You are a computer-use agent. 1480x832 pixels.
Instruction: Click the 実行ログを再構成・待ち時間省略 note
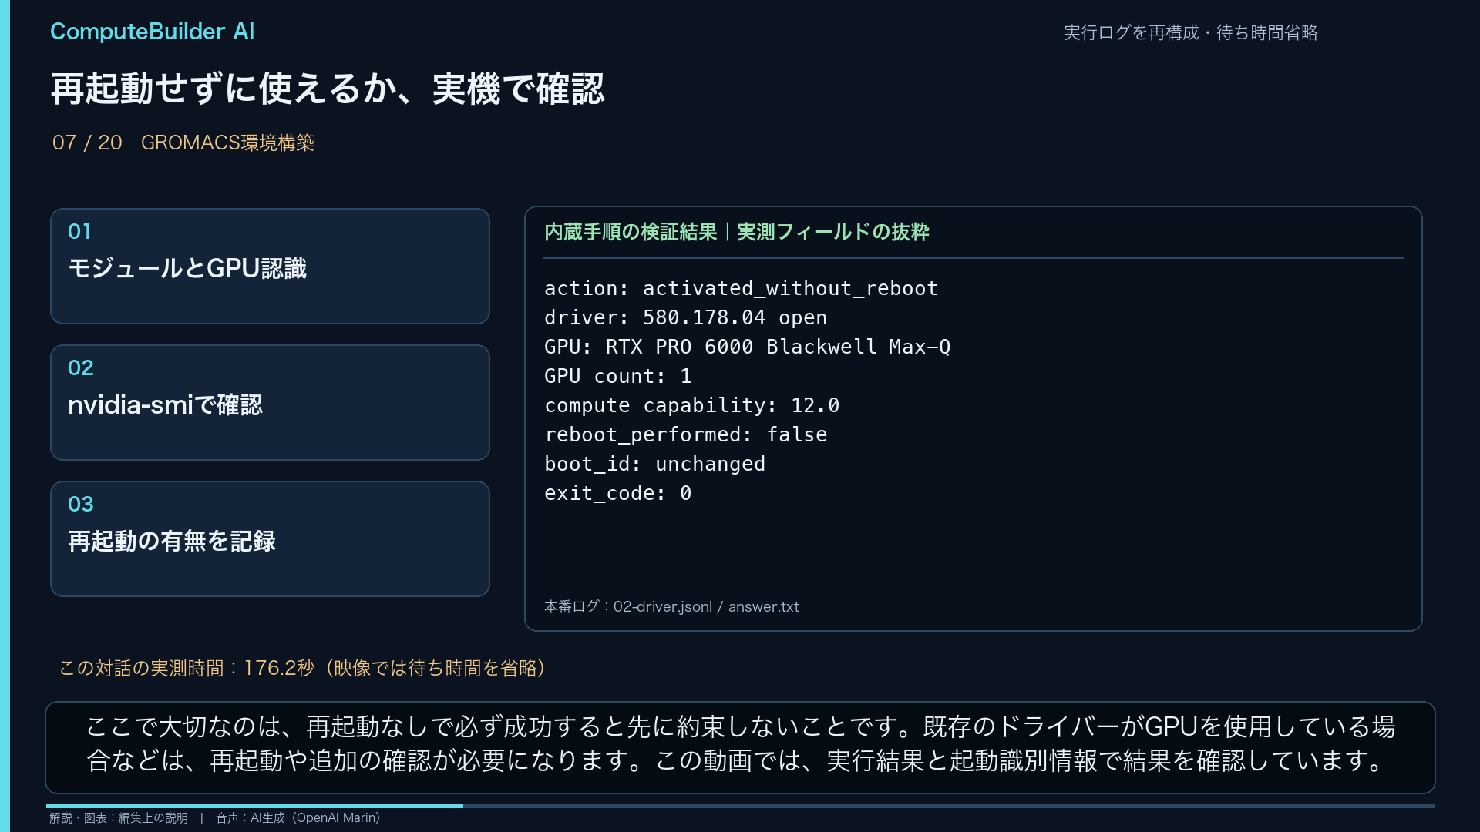[1191, 32]
